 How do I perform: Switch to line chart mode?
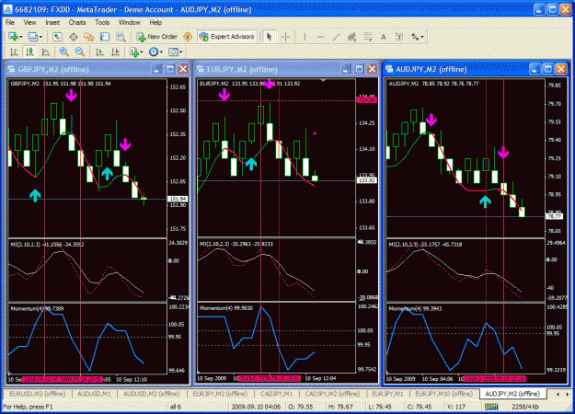tap(46, 52)
